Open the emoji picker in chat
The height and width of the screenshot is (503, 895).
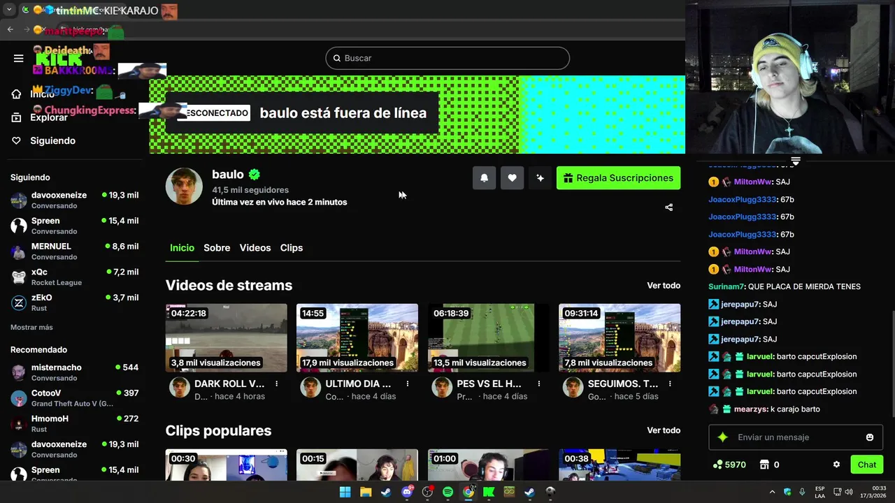(x=870, y=437)
